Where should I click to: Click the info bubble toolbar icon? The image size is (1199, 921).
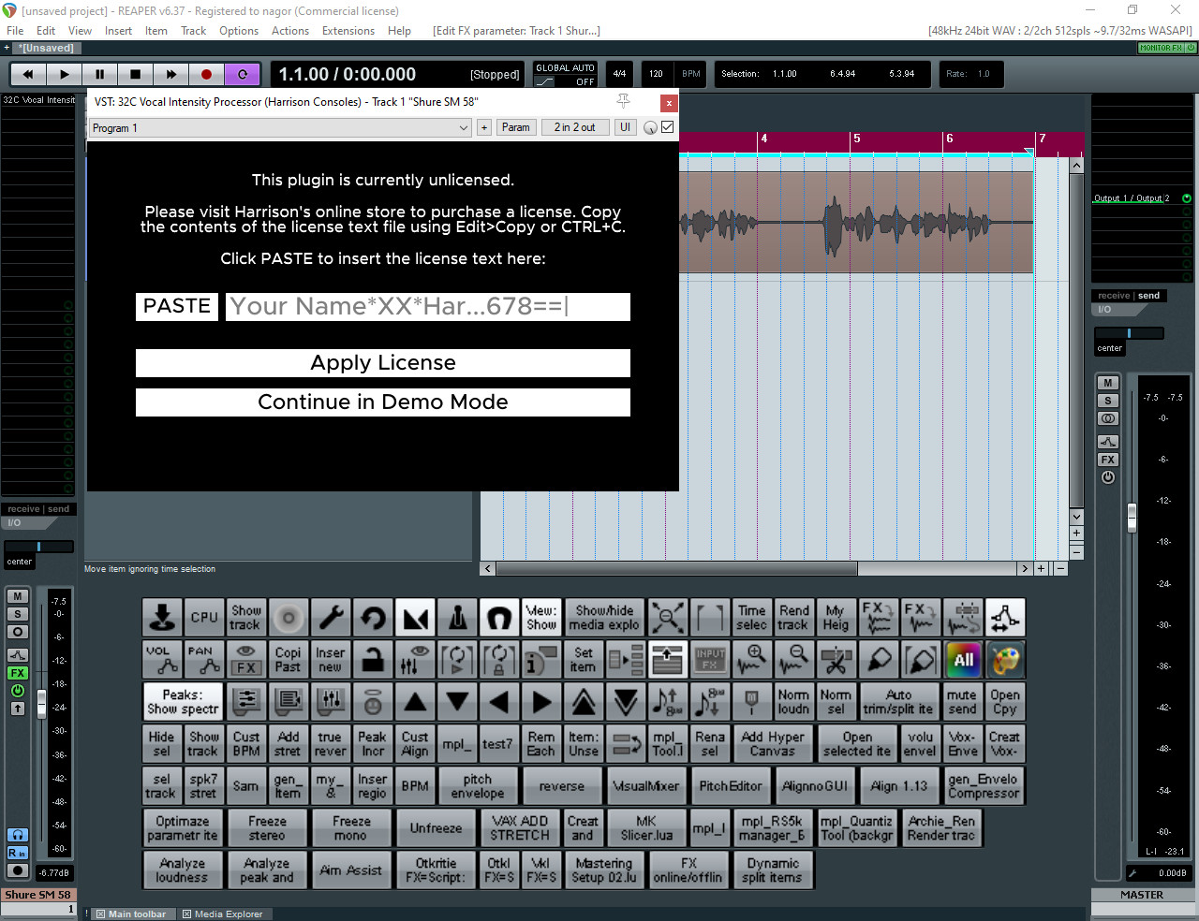coord(541,660)
